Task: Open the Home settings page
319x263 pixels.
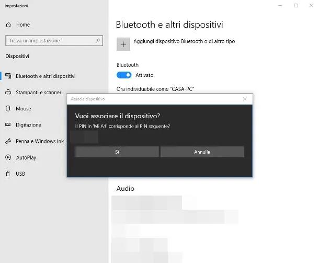Action: [x=23, y=25]
